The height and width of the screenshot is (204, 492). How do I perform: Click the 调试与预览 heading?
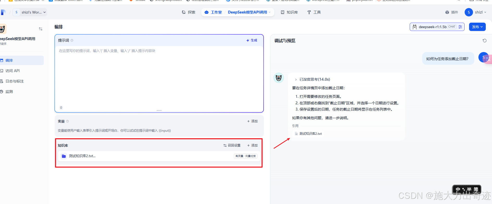tap(285, 41)
